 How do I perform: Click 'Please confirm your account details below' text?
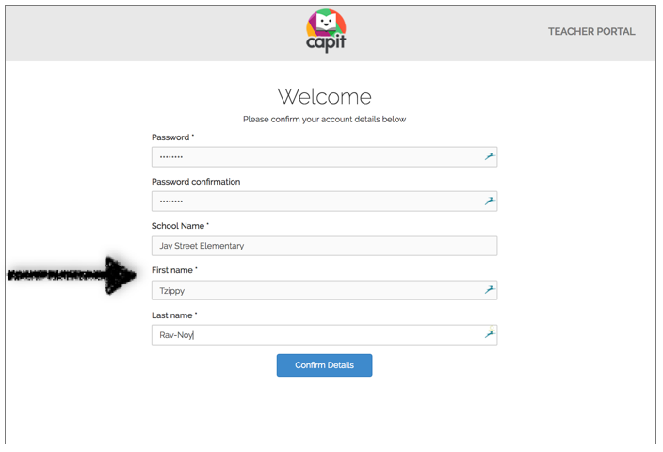click(324, 120)
